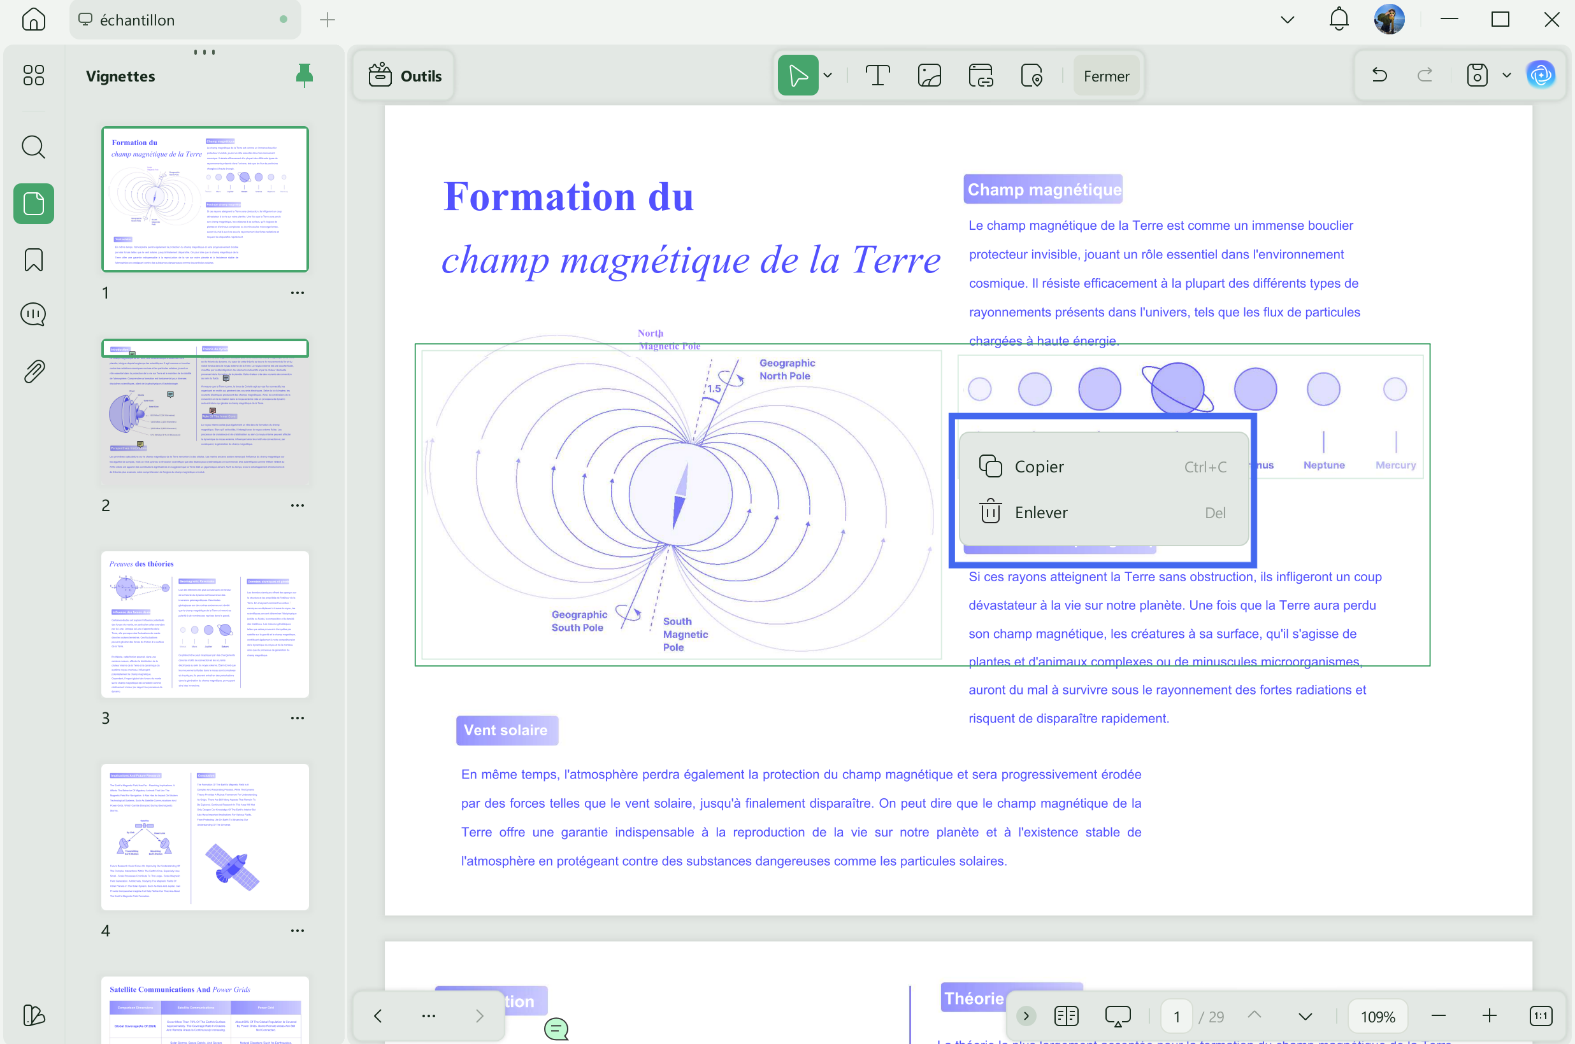Switch to the échantillon tab
This screenshot has width=1575, height=1044.
185,20
